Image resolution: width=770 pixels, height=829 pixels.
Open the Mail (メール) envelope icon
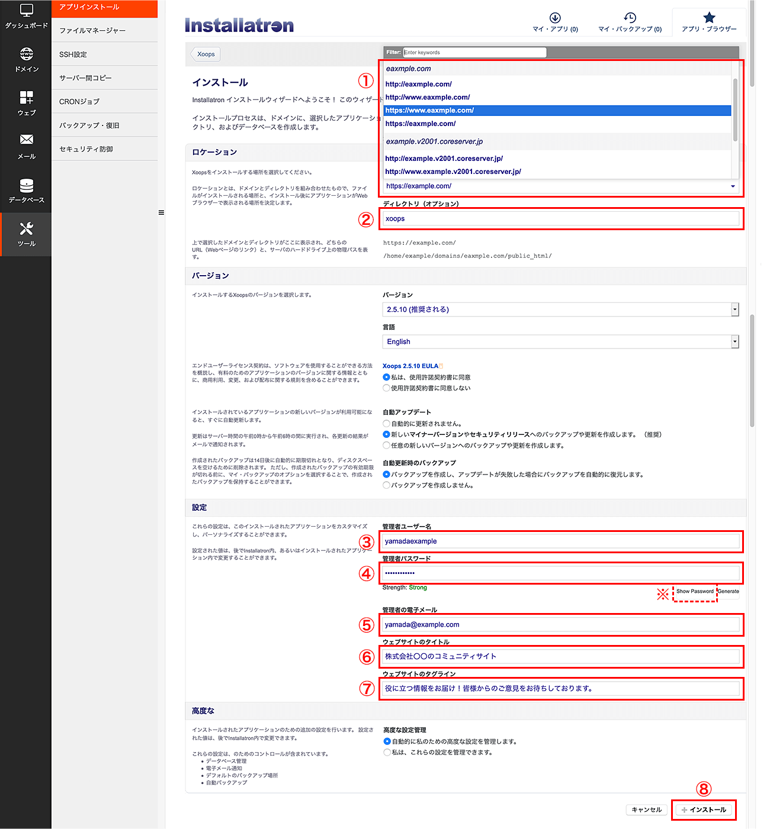click(x=26, y=140)
